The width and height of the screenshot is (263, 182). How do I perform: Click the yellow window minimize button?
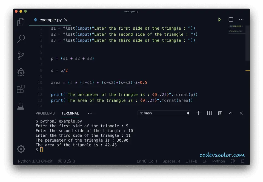tap(21, 11)
